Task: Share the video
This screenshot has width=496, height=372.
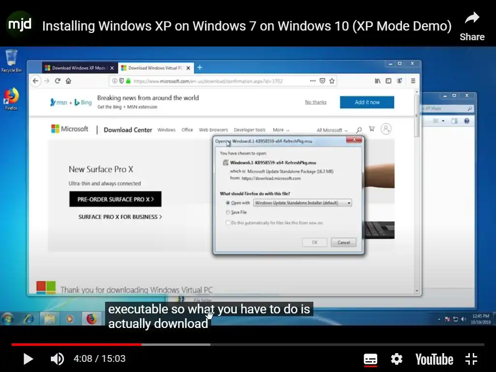Action: click(x=472, y=27)
